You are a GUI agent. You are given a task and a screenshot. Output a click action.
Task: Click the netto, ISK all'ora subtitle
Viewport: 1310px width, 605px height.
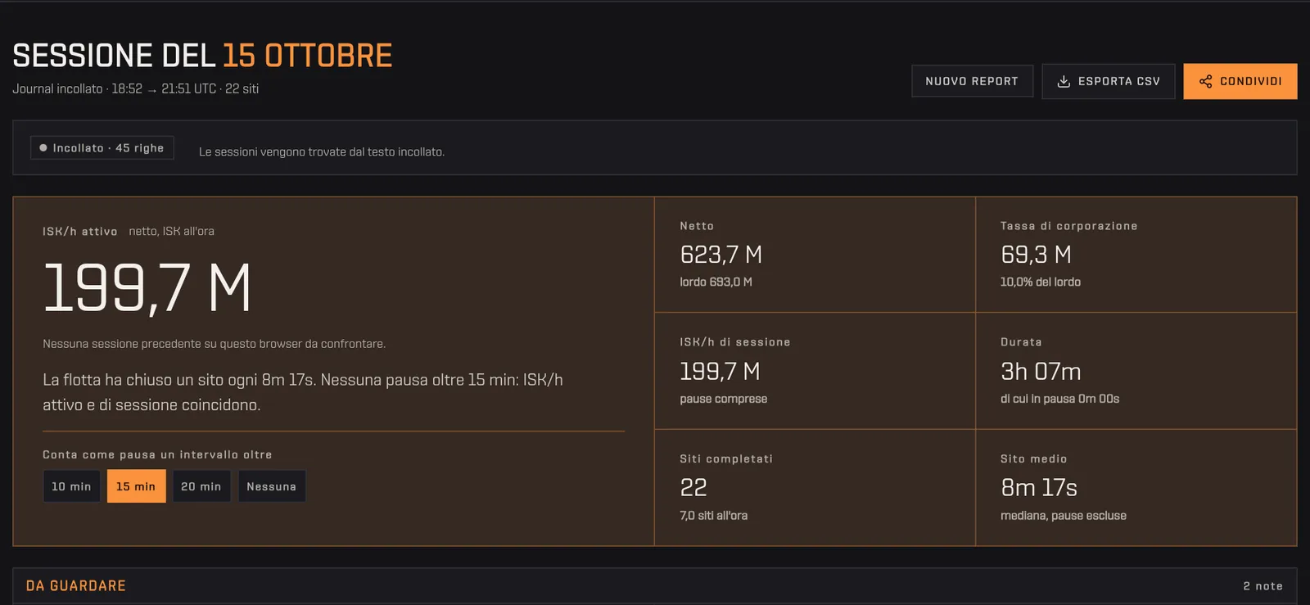click(171, 232)
